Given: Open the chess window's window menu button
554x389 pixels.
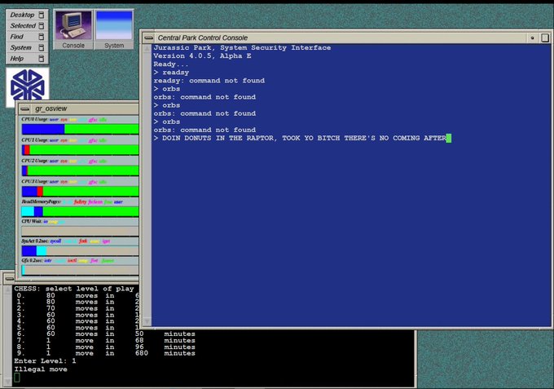Looking at the screenshot, I should [x=9, y=279].
